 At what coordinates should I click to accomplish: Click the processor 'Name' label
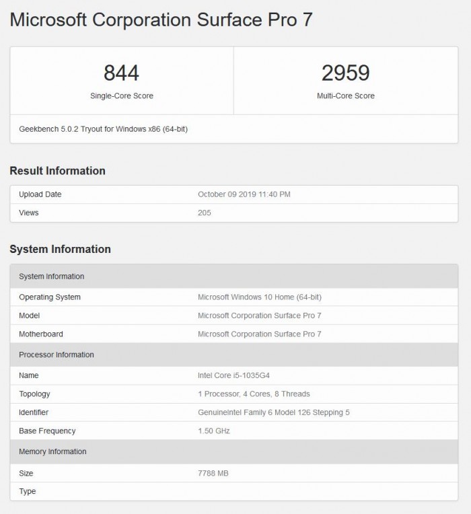(28, 375)
